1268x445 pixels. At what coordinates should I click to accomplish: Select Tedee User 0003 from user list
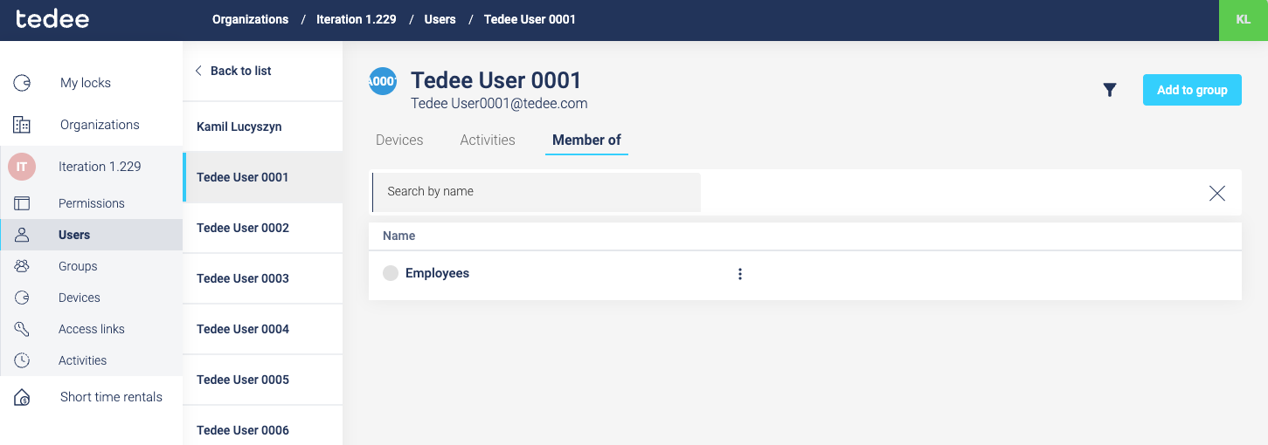[243, 279]
